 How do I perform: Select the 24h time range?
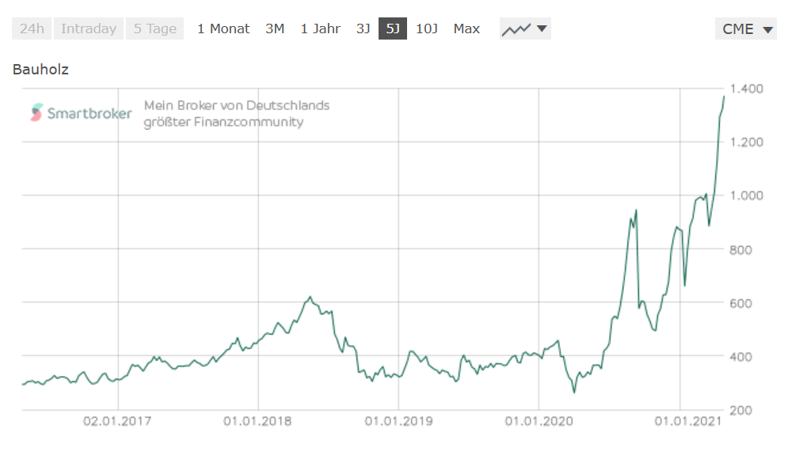coord(32,29)
